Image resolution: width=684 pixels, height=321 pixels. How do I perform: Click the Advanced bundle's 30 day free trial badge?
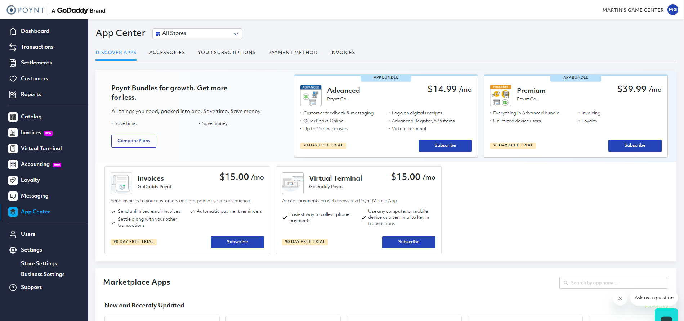click(x=323, y=145)
